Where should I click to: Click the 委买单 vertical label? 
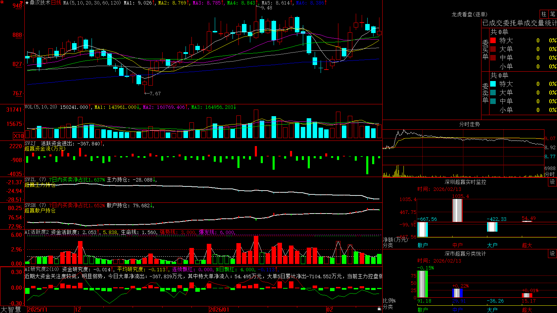pyautogui.click(x=485, y=50)
